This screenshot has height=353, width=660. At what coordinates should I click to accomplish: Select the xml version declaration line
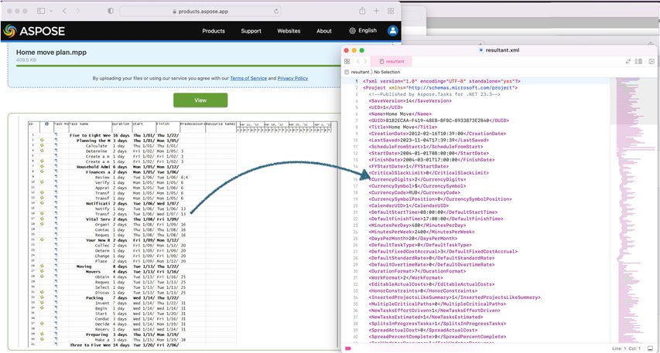click(442, 81)
